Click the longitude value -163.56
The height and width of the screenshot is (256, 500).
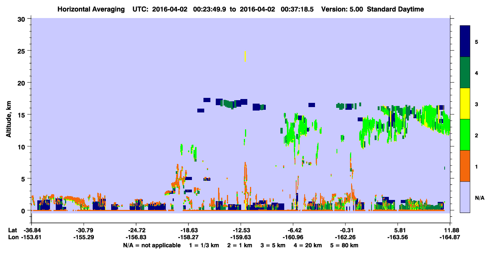[x=398, y=237]
